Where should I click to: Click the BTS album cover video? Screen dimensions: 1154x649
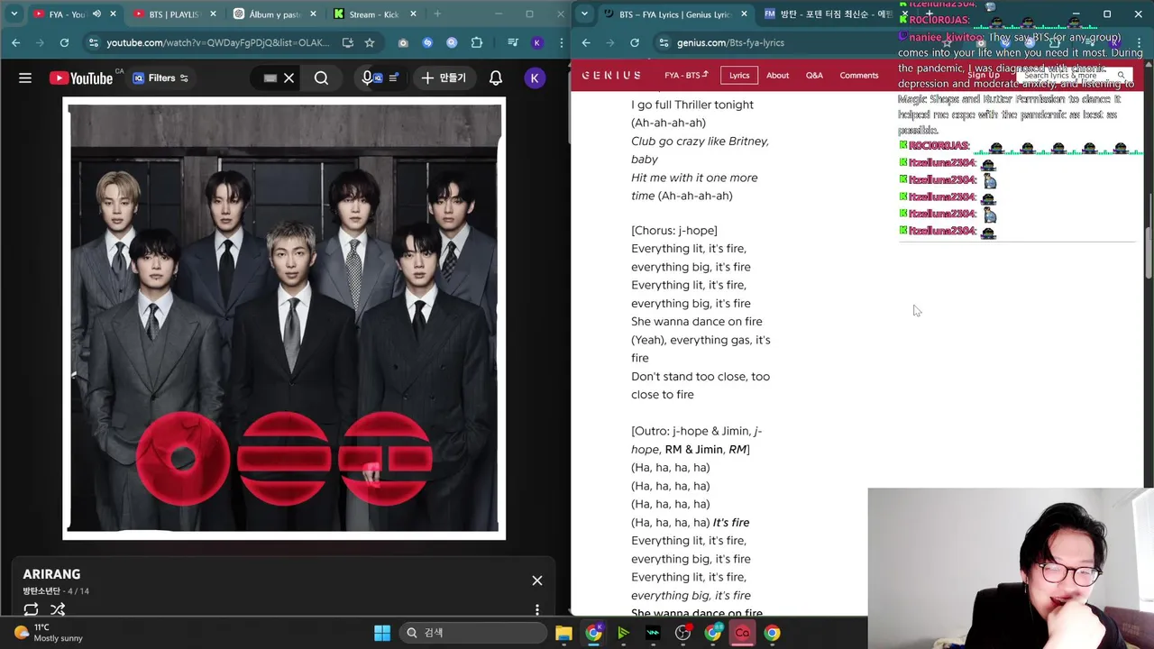coord(284,318)
